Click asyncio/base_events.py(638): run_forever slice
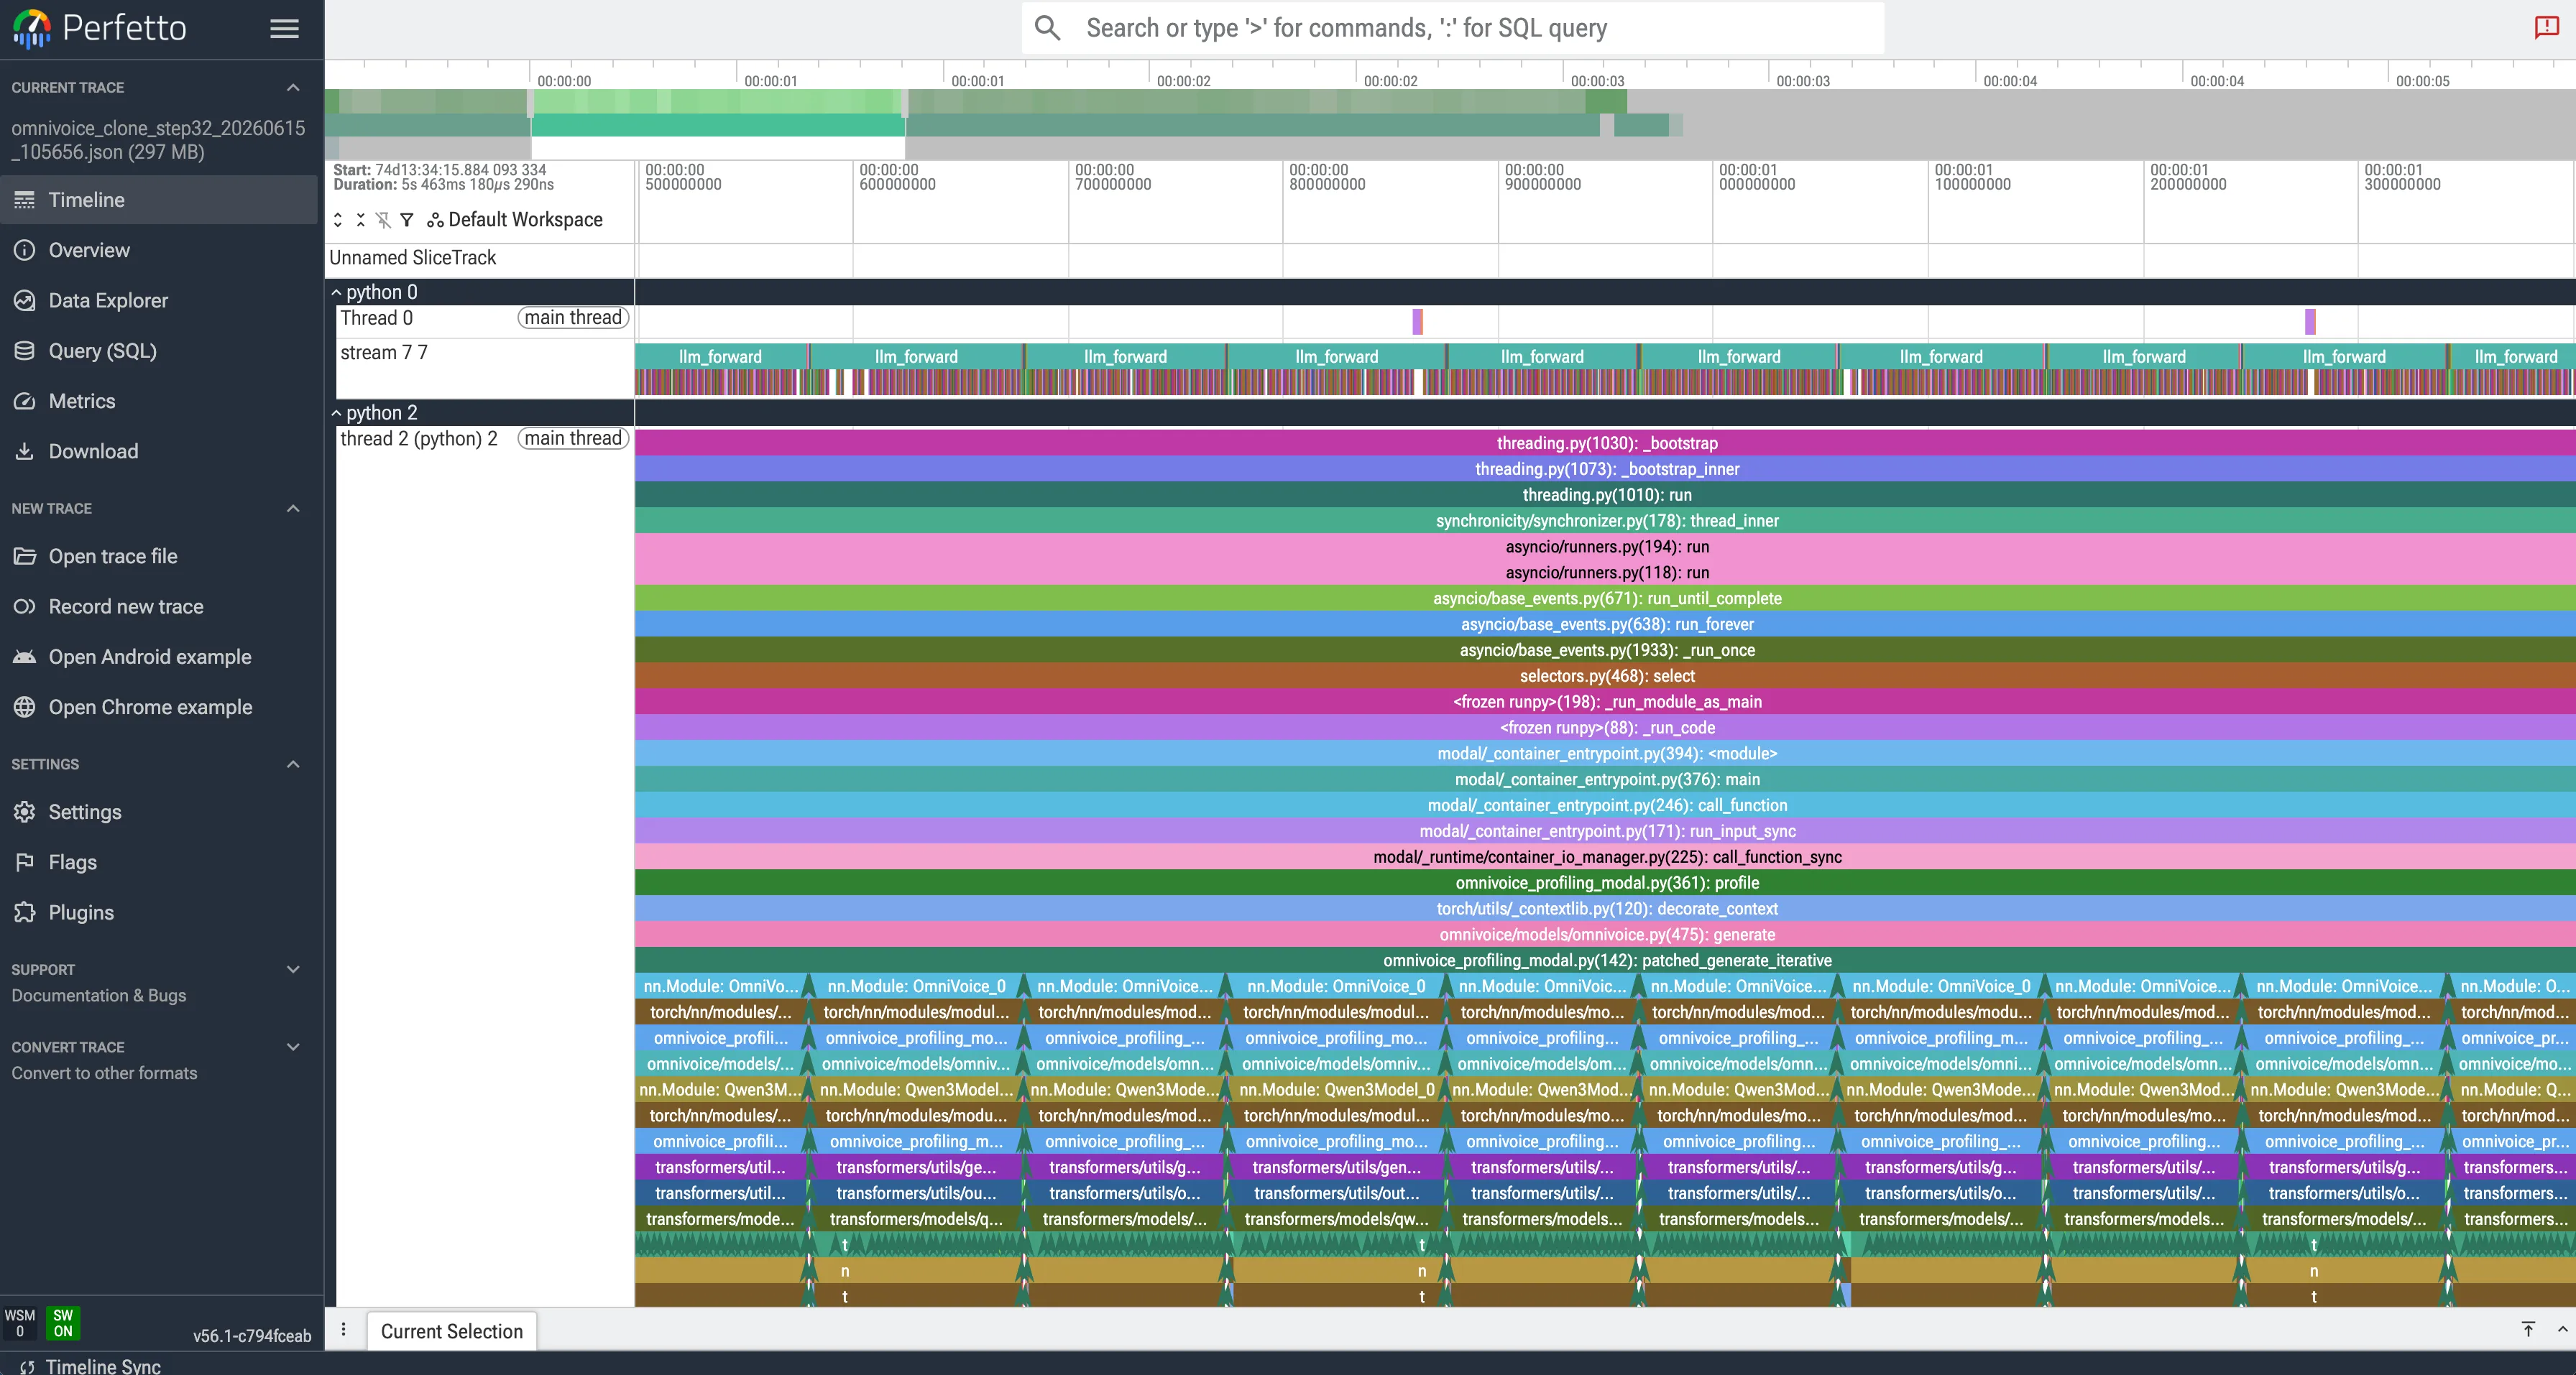Screen dimensions: 2576x1375 pos(1605,624)
